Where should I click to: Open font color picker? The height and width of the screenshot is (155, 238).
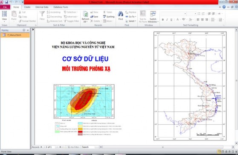pos(178,20)
